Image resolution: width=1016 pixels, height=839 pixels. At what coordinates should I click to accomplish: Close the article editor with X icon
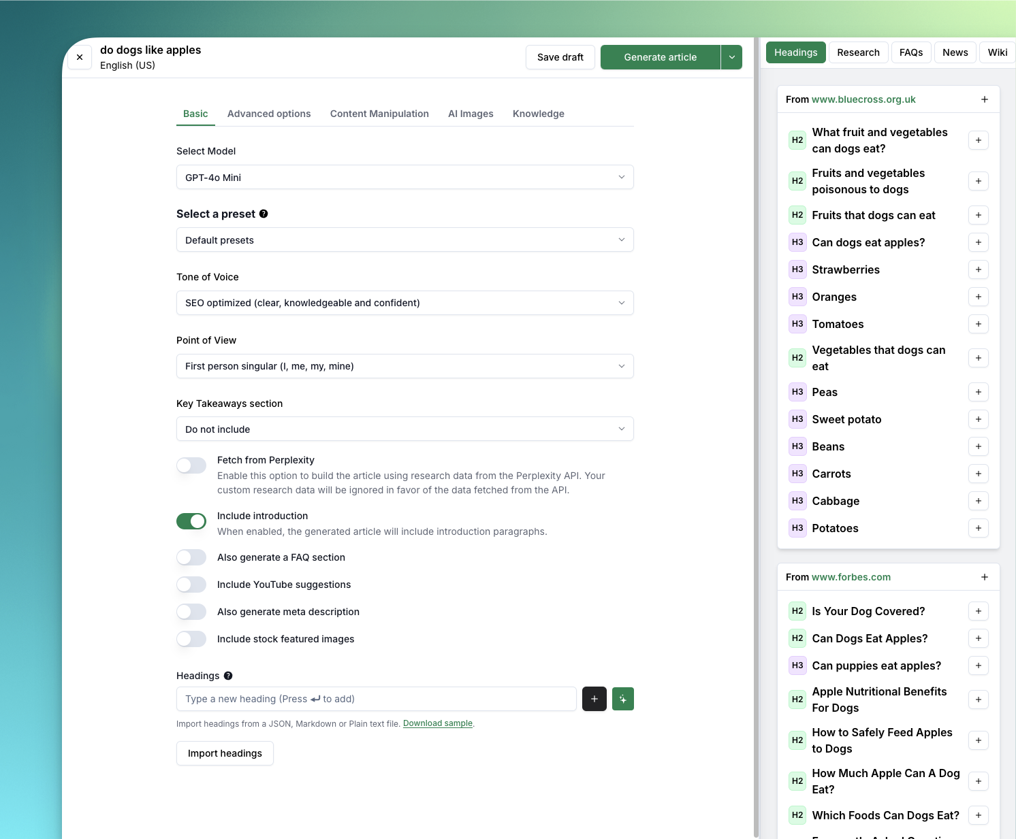80,57
